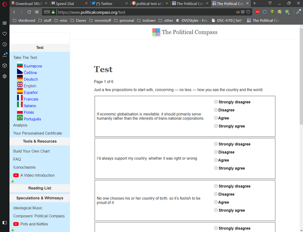Open History clock in the sidebar
303x232 pixels.
[x=5, y=44]
